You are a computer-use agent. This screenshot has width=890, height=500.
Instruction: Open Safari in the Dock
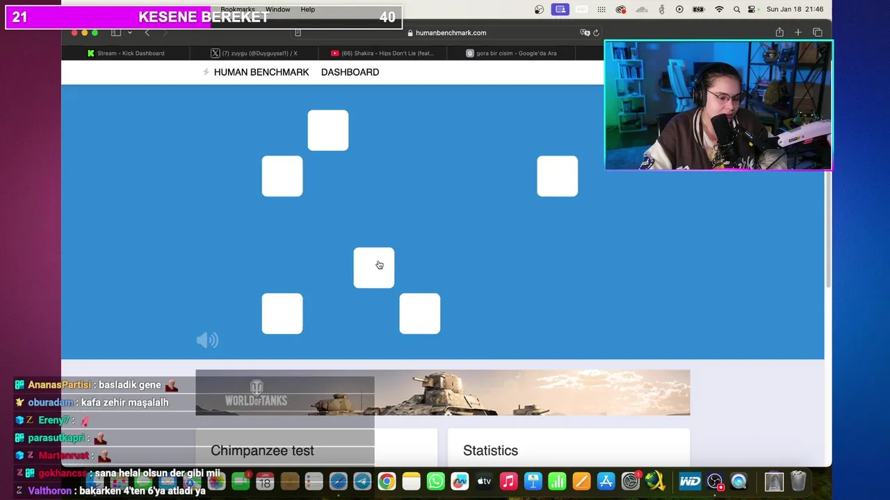pos(338,481)
